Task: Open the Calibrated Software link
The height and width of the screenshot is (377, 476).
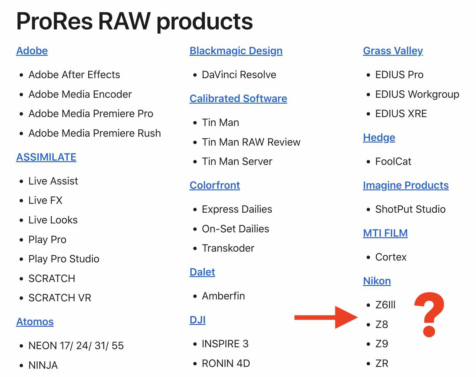Action: tap(238, 99)
